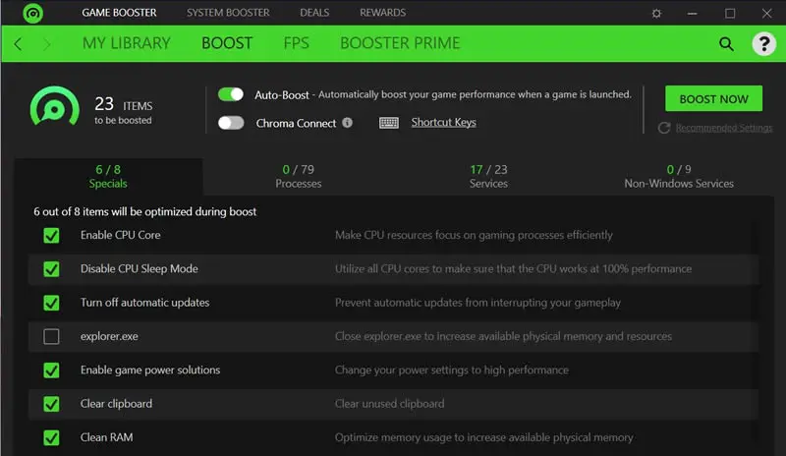Select the Boost tab

point(227,43)
